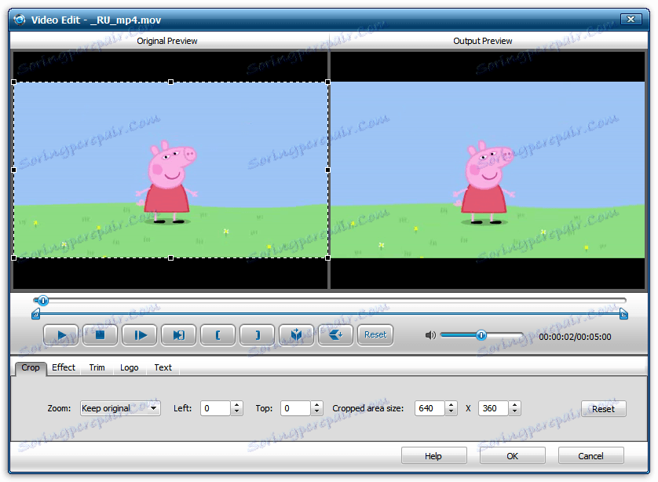Screen dimensions: 658x482
Task: Set the trim end point bracket
Action: click(257, 334)
